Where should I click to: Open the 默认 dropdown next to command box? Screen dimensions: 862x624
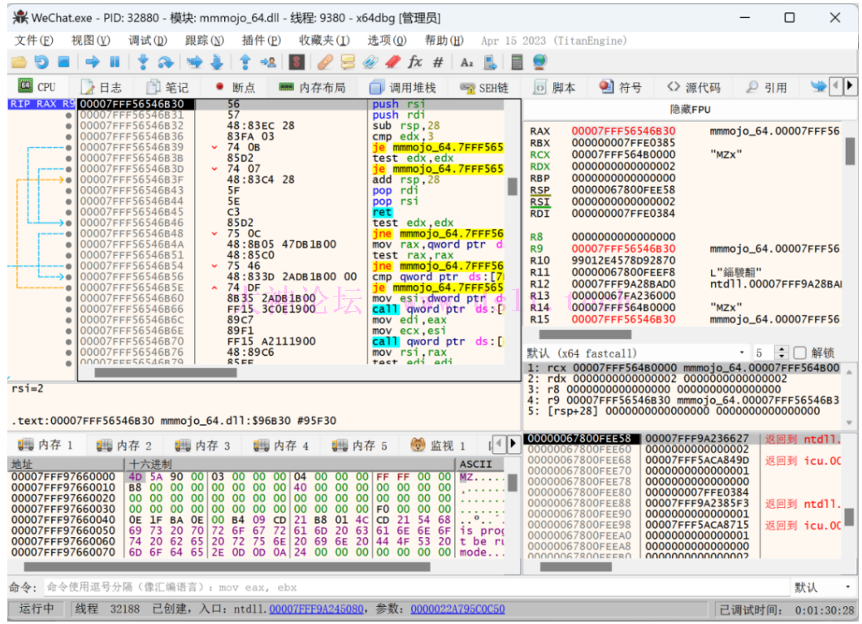[x=824, y=587]
